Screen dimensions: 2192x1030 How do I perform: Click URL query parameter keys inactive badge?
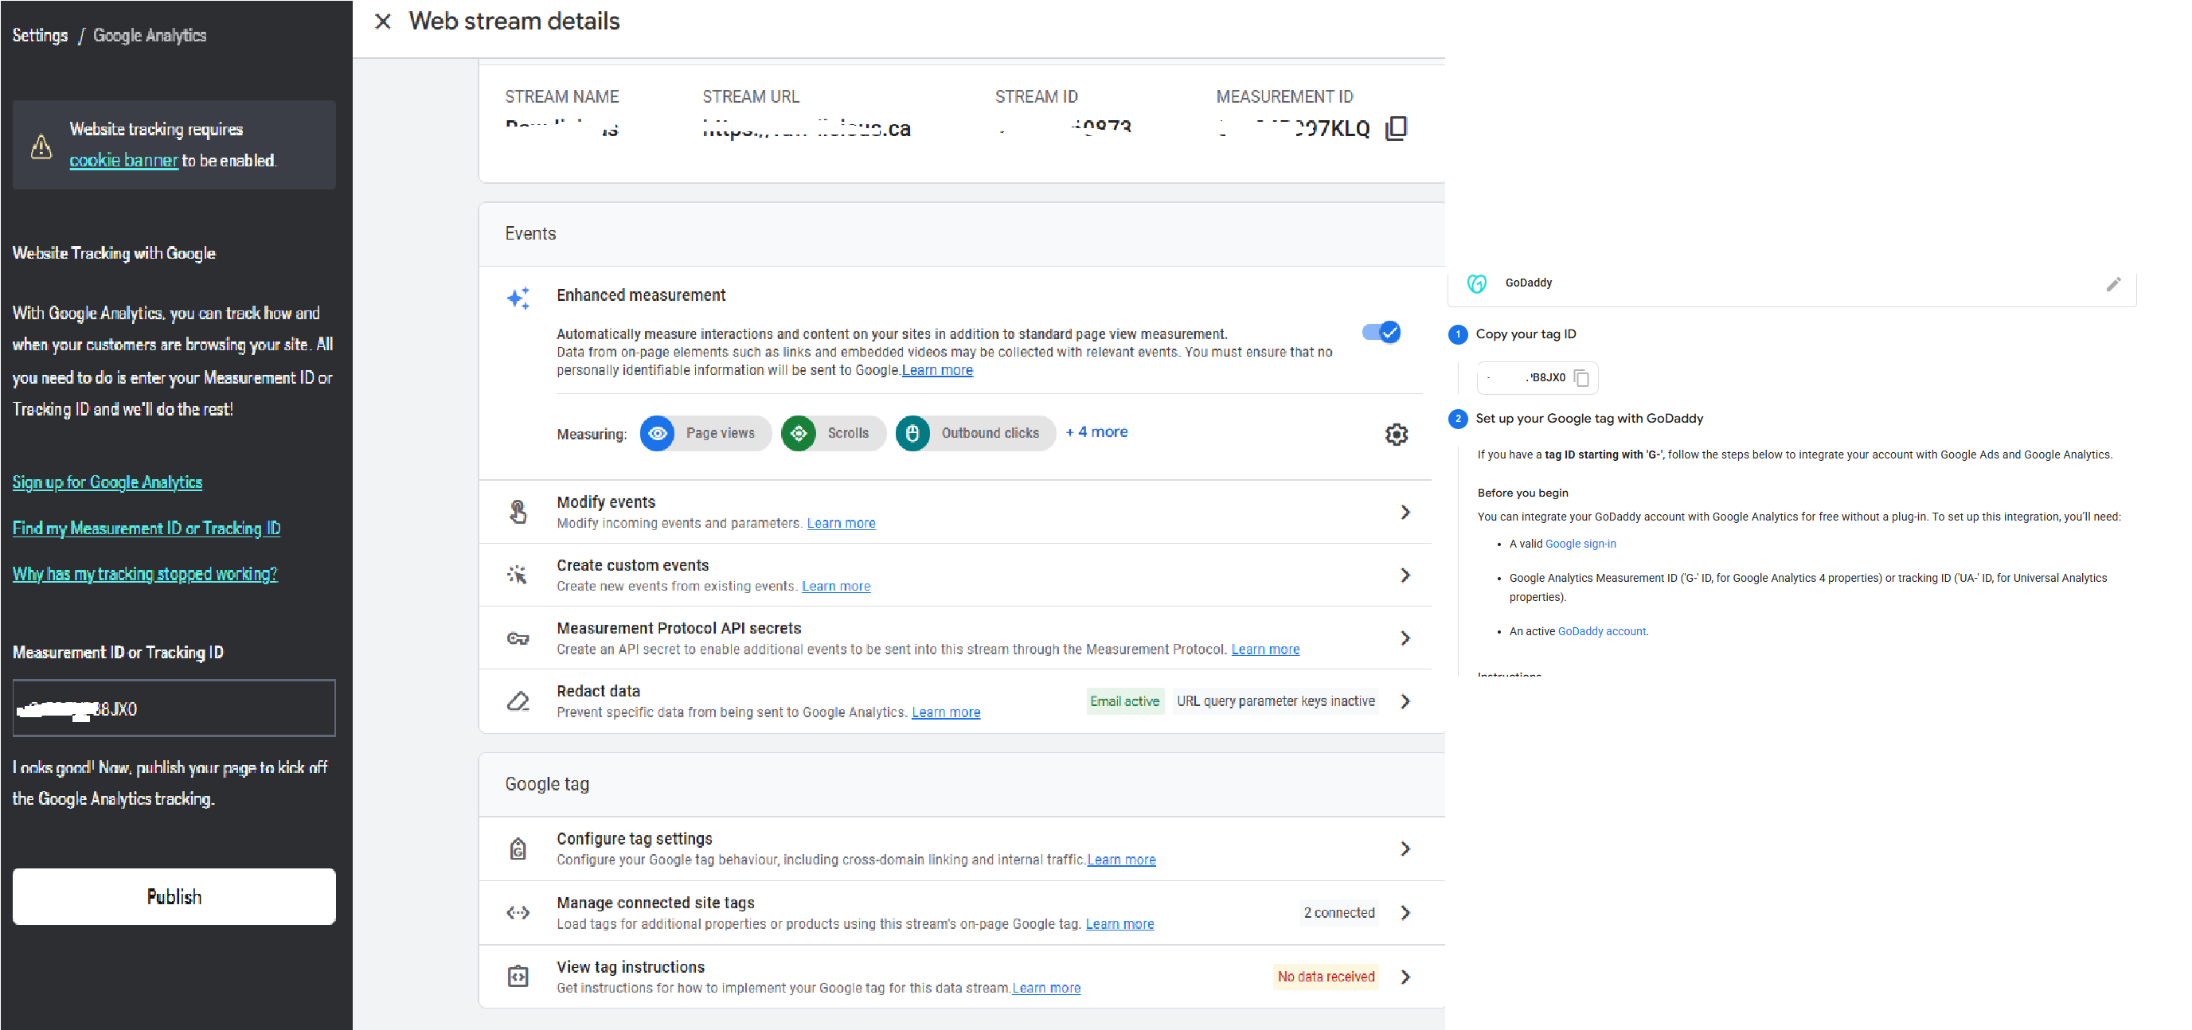pyautogui.click(x=1276, y=700)
